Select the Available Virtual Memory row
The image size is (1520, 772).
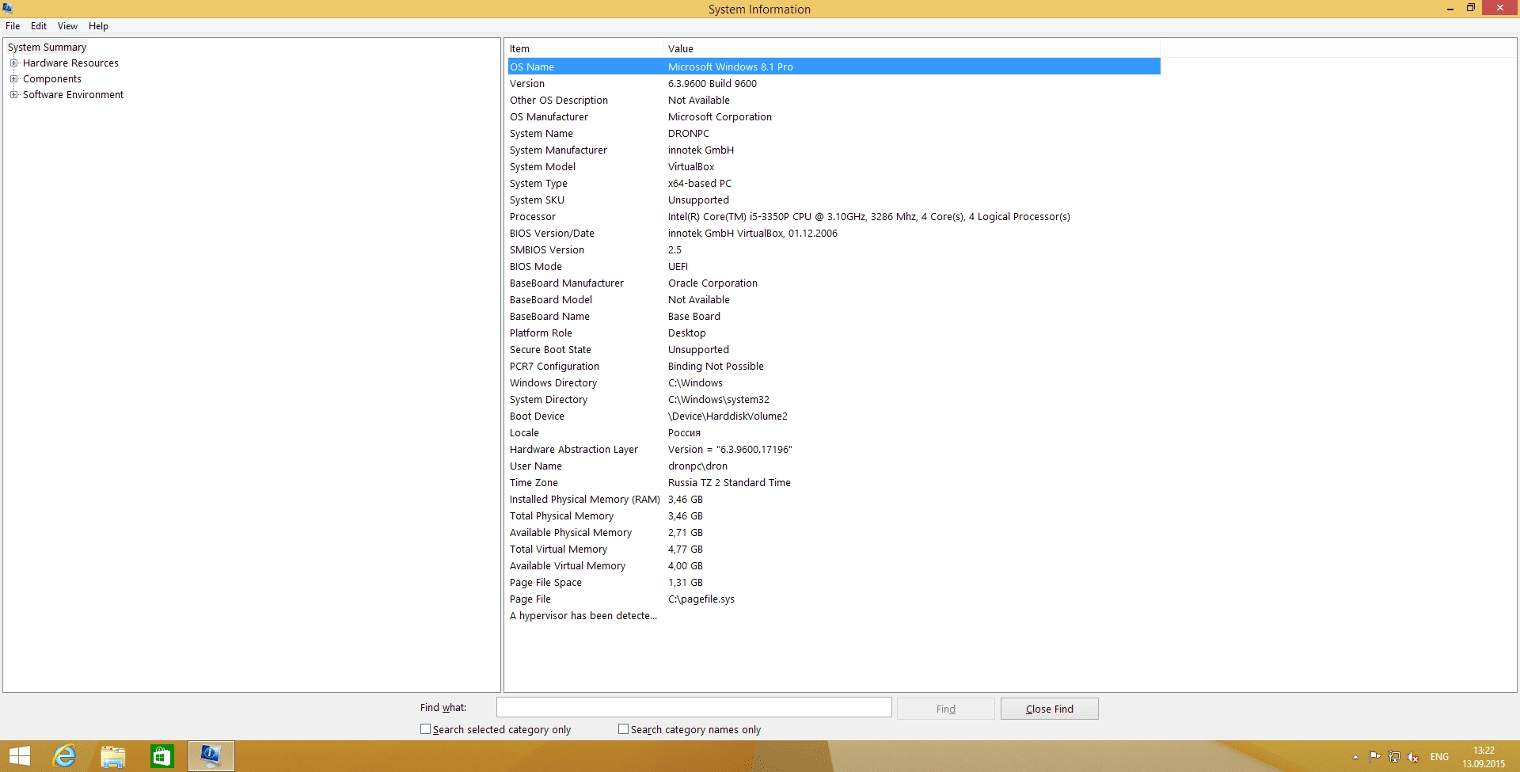point(834,565)
